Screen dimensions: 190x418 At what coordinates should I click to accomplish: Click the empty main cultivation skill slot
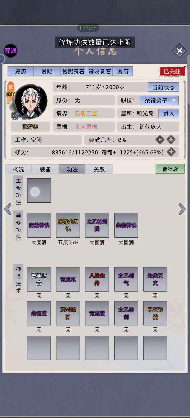(x=39, y=190)
